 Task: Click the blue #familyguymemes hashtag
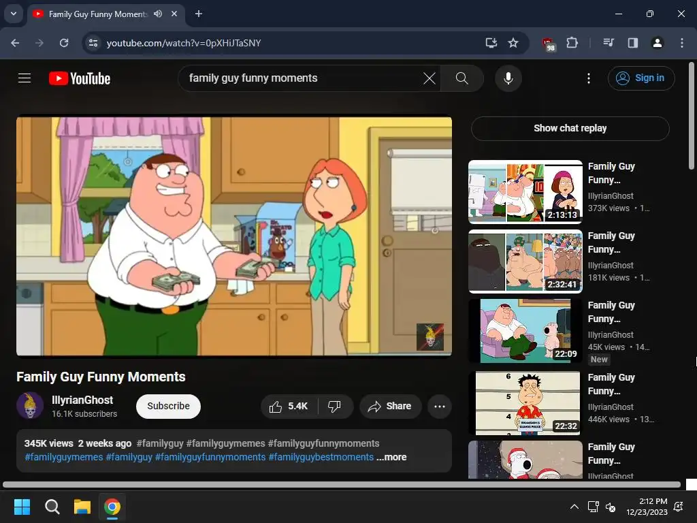coord(63,457)
